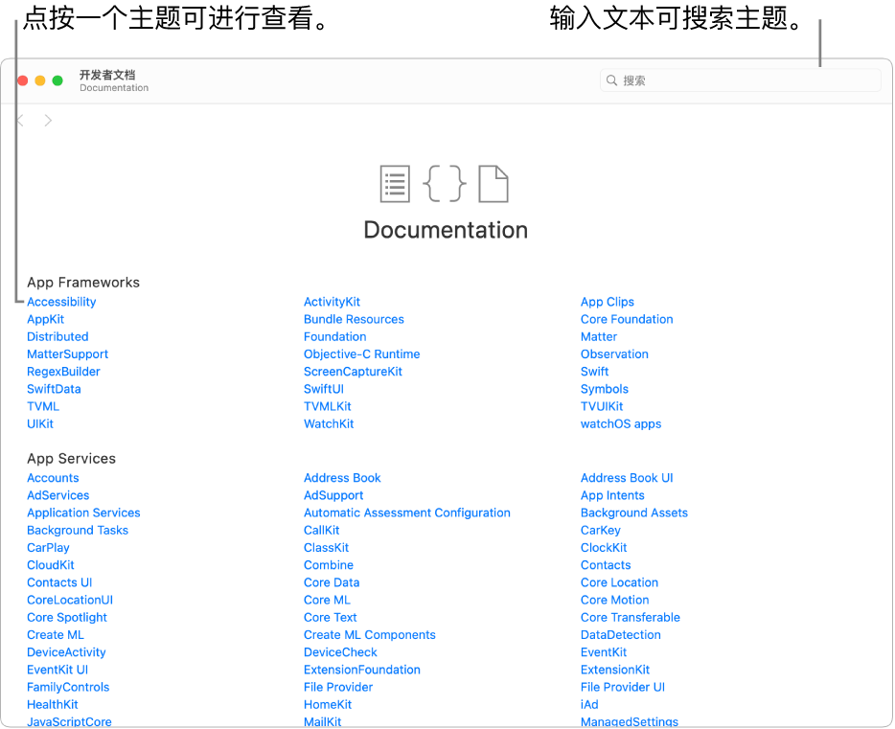This screenshot has height=729, width=895.
Task: Open the Combine documentation
Action: pyautogui.click(x=329, y=565)
